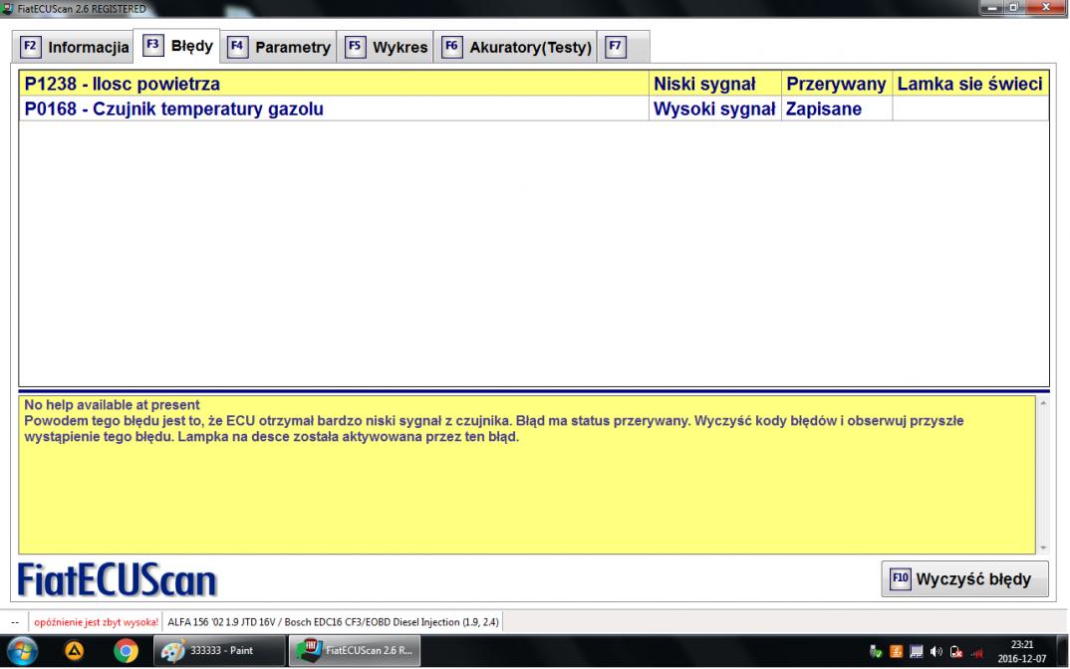Open the Windows Start menu
The height and width of the screenshot is (669, 1070).
point(22,651)
